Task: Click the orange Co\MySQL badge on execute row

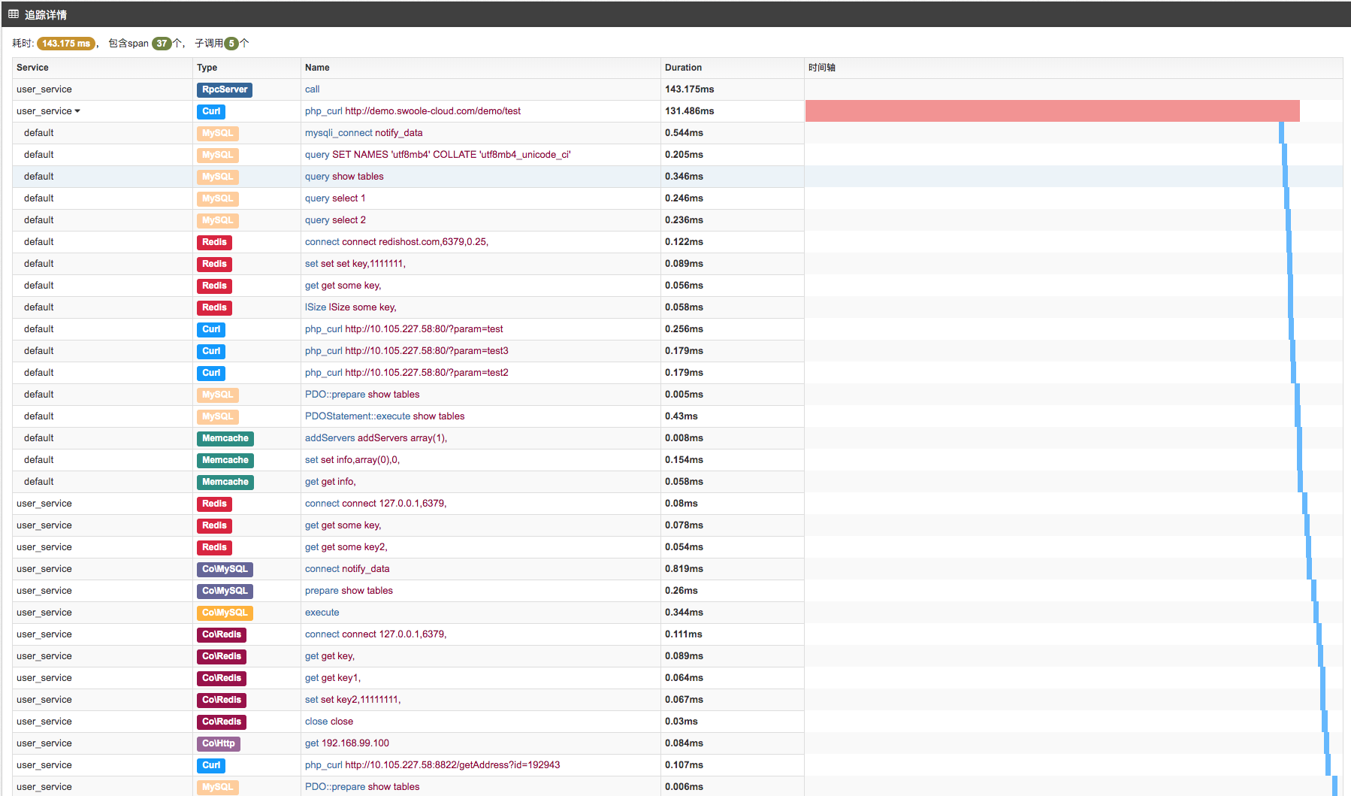Action: [x=224, y=613]
